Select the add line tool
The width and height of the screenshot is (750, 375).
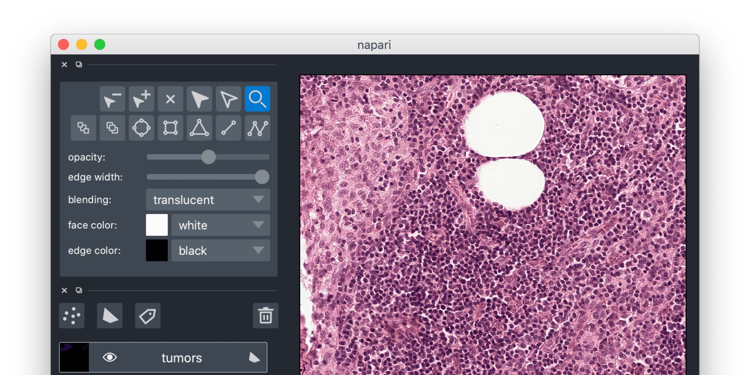228,128
